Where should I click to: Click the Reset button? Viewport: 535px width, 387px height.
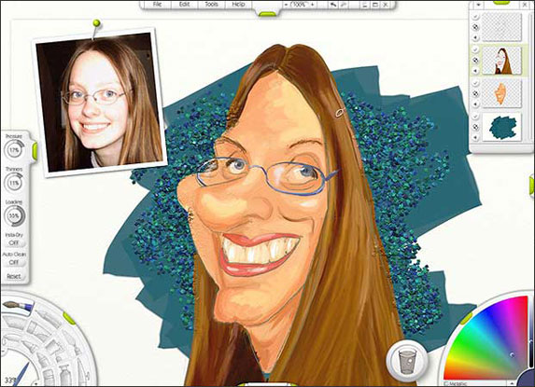pos(14,276)
